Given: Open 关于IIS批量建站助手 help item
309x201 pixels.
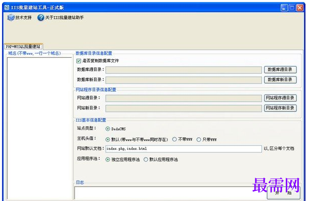Looking at the screenshot, I should (61, 18).
